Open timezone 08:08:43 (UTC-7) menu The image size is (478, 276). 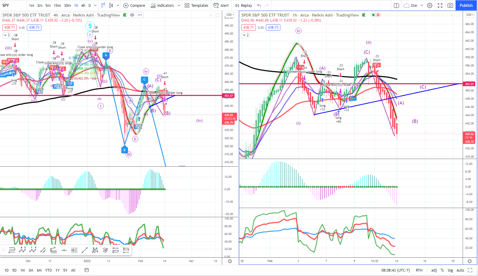pyautogui.click(x=395, y=270)
